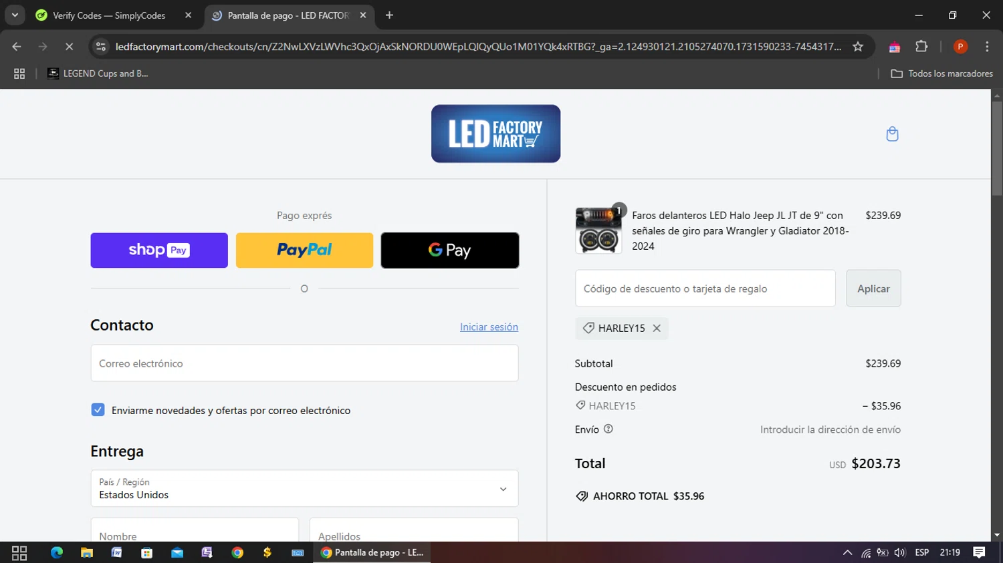1003x563 pixels.
Task: Show hidden system tray icons
Action: [x=847, y=552]
